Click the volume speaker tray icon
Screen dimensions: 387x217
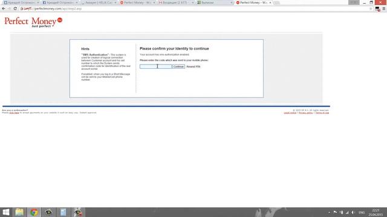tap(353, 212)
